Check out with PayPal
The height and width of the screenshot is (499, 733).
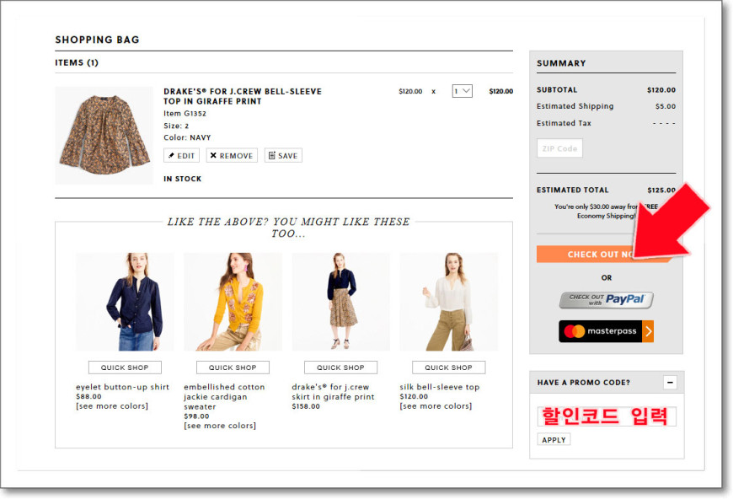pos(607,300)
